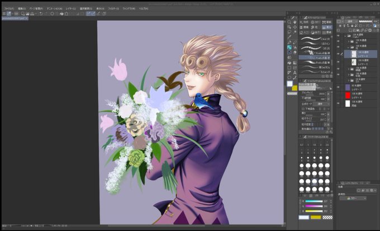This screenshot has width=380, height=231.
Task: Toggle the 下地混色 checkbox
Action: click(303, 109)
